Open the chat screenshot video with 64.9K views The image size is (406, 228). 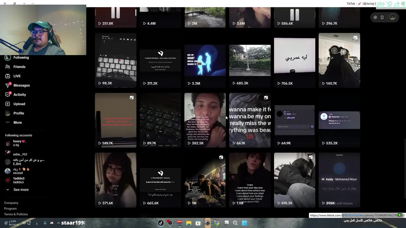coord(295,120)
